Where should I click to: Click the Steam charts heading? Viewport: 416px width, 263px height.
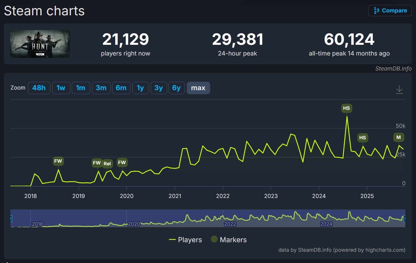44,11
